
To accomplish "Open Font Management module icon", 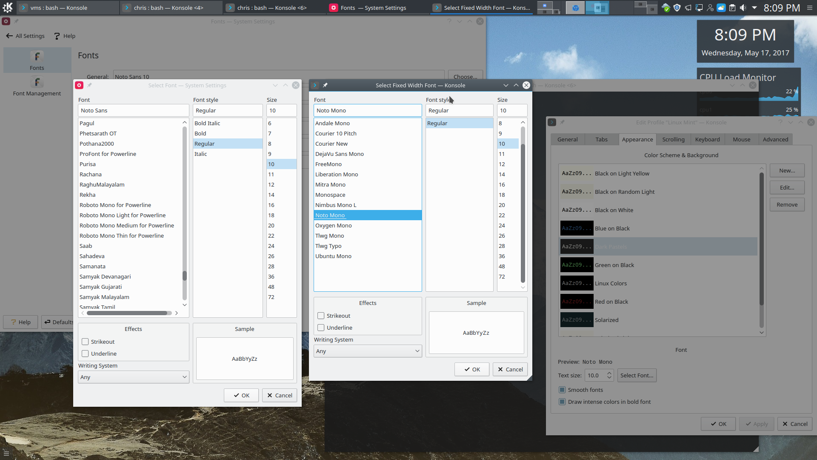I will point(37,86).
